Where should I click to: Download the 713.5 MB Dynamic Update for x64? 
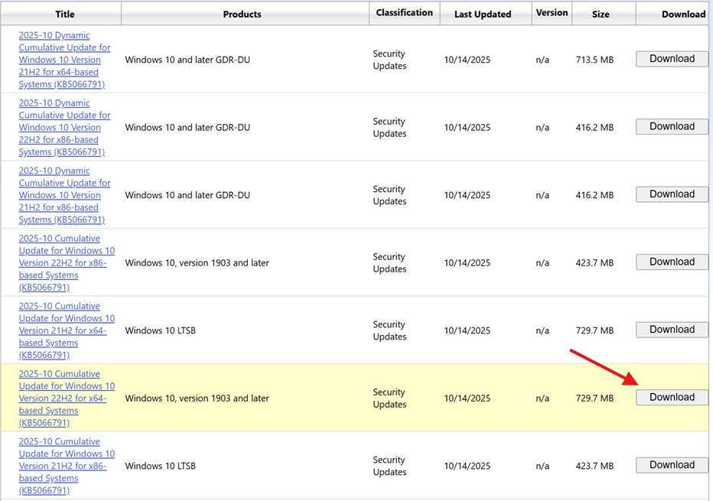672,59
